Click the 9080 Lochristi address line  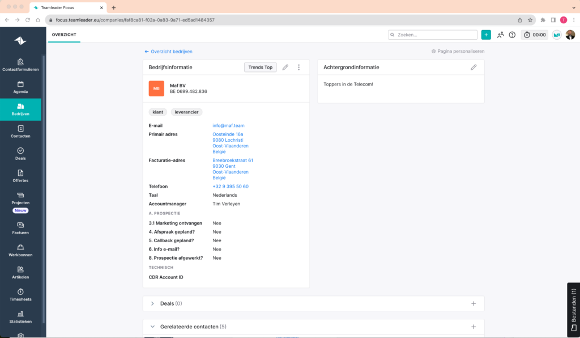228,140
